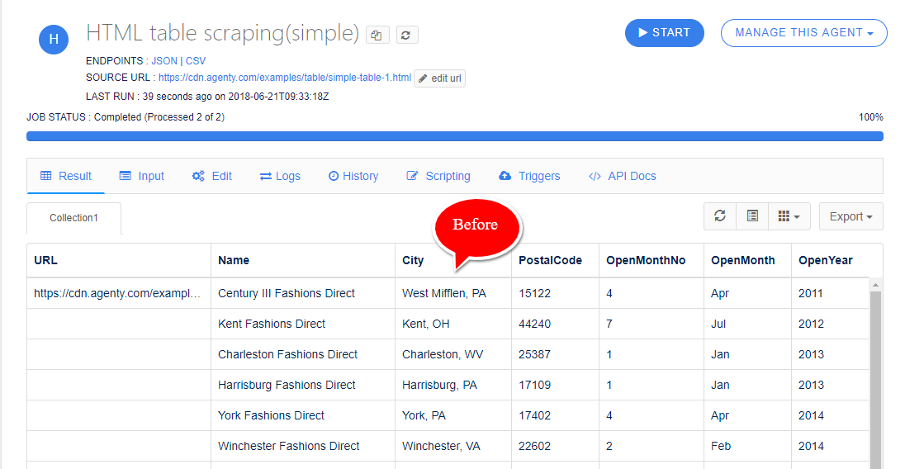Image resolution: width=905 pixels, height=469 pixels.
Task: Select the Collection1 tab
Action: 73,218
